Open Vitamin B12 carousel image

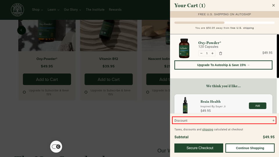point(108,35)
